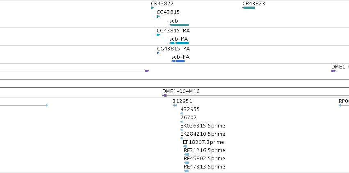Click the CR43822 gene glyph

153,8
